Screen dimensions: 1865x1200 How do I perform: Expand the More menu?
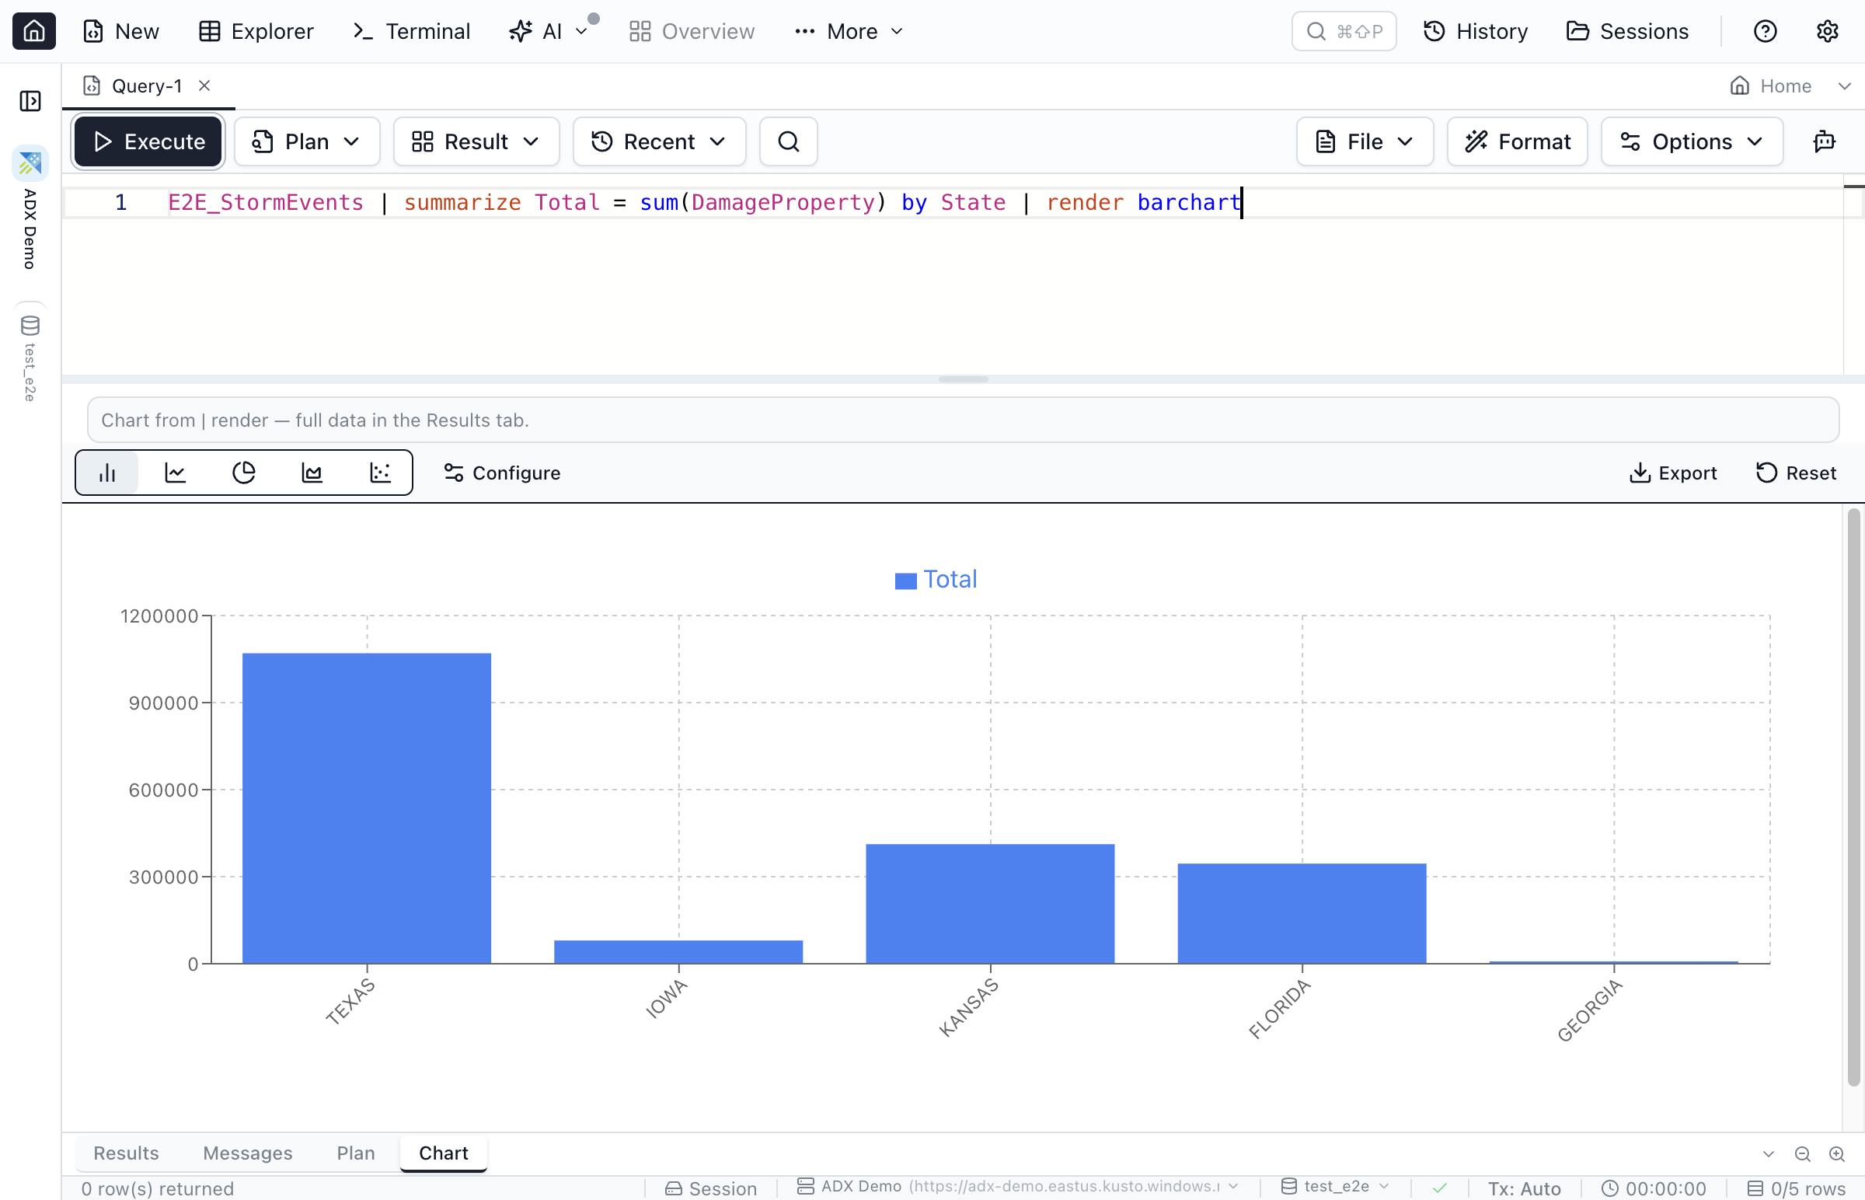(x=849, y=31)
